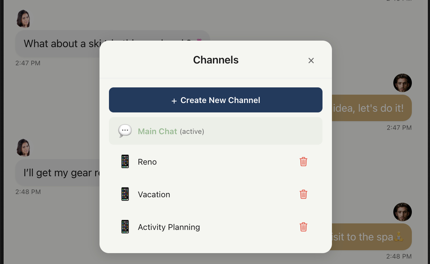Image resolution: width=430 pixels, height=264 pixels.
Task: Click the Channels dialog title
Action: (216, 60)
